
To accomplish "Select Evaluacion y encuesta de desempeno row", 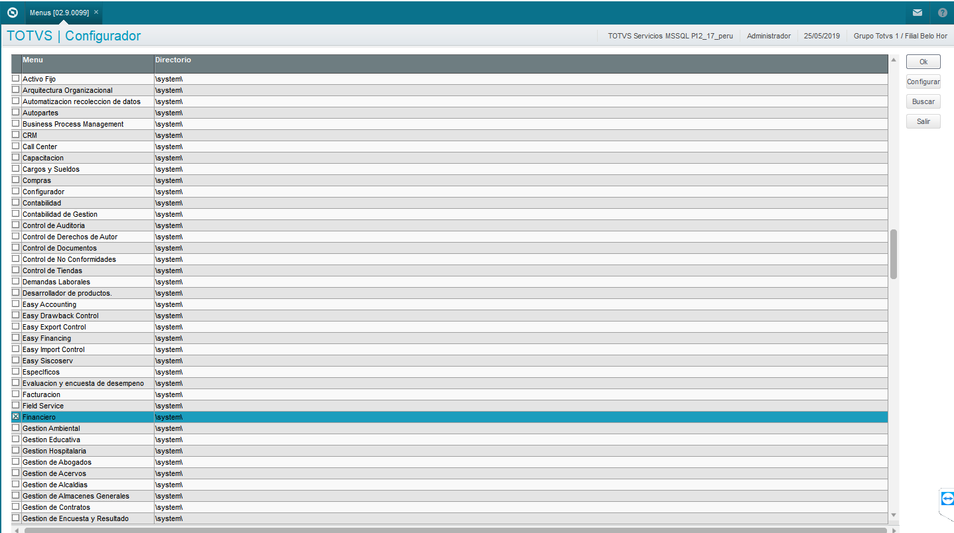I will point(450,383).
